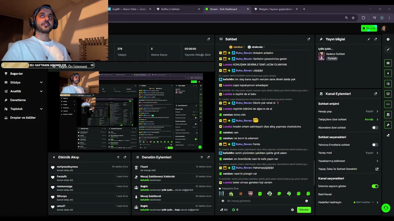Click the Turkish language tag
This screenshot has height=221, width=394.
[x=332, y=58]
